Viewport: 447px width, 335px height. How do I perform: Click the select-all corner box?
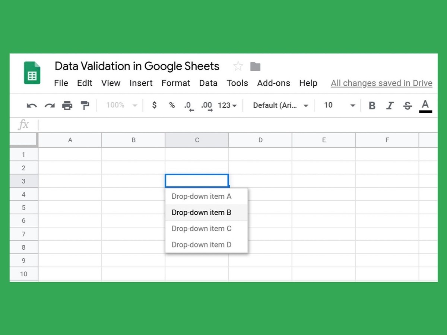pos(23,140)
